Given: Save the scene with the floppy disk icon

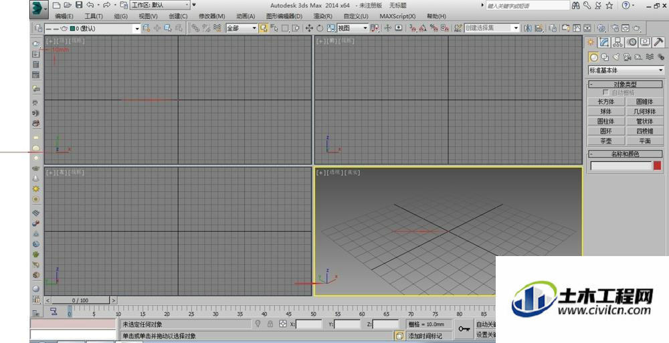Looking at the screenshot, I should point(79,5).
